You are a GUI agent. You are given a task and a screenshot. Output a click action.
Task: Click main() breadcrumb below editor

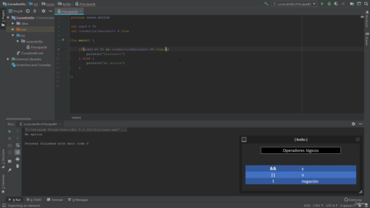(x=76, y=117)
